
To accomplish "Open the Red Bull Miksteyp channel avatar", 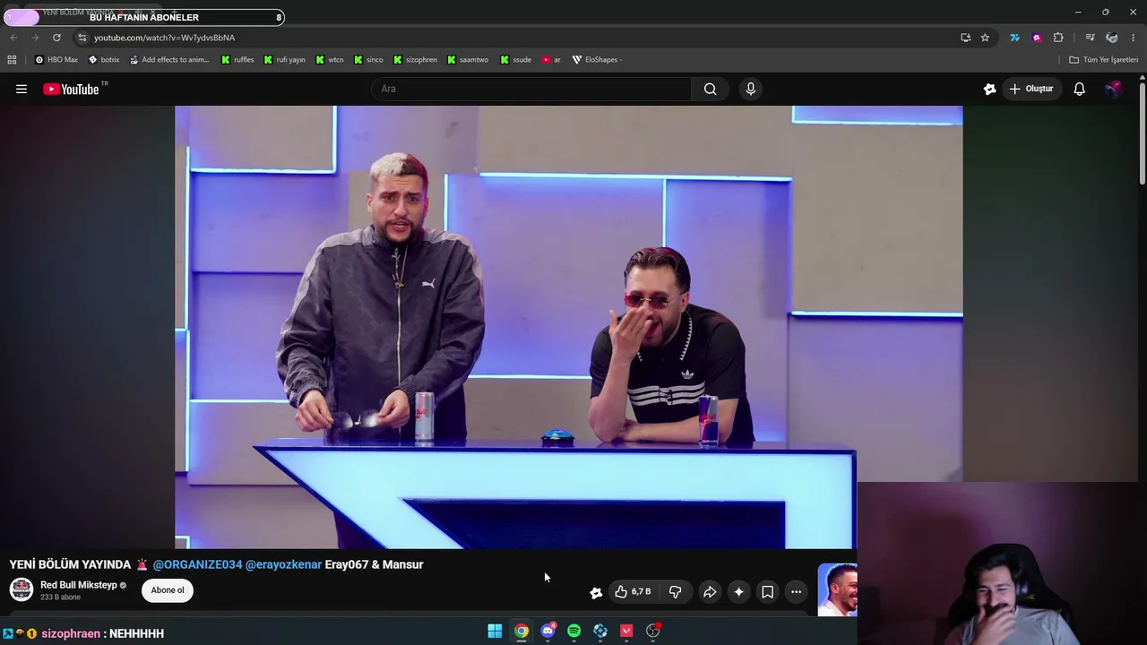I will [x=22, y=589].
